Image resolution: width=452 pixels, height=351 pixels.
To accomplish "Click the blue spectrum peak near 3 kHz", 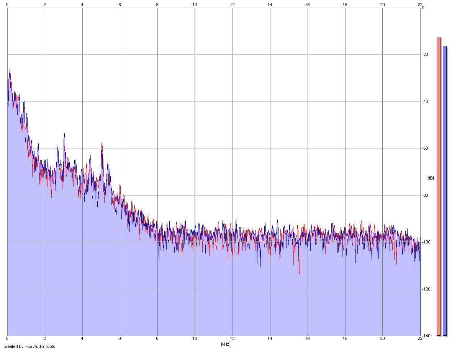I will [64, 134].
